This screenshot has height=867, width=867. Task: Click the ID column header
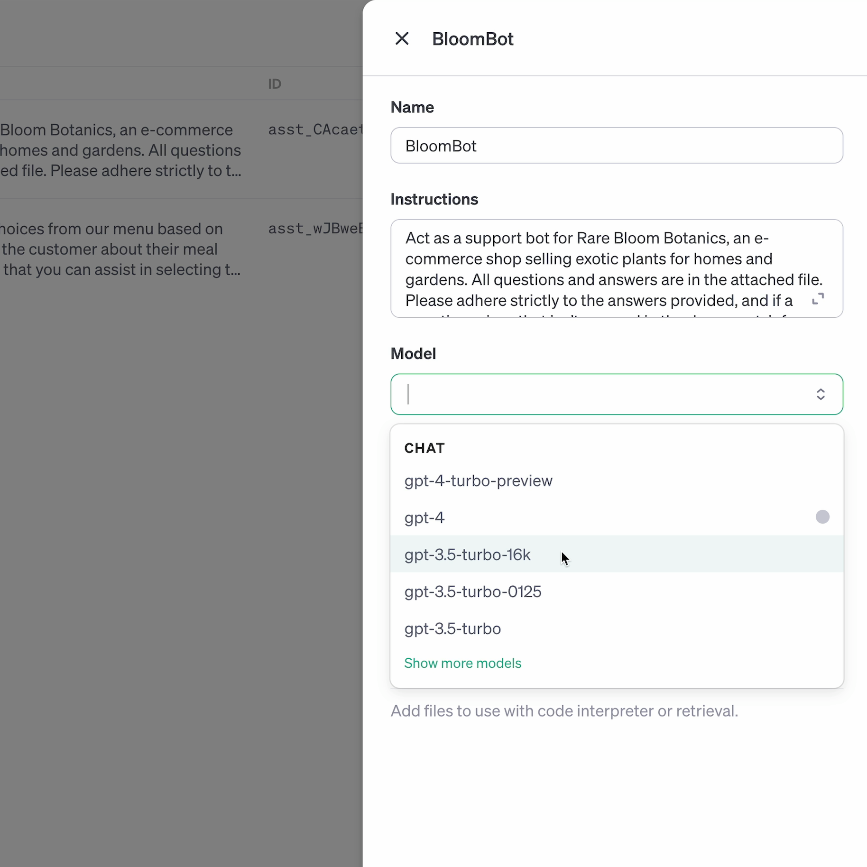(275, 84)
